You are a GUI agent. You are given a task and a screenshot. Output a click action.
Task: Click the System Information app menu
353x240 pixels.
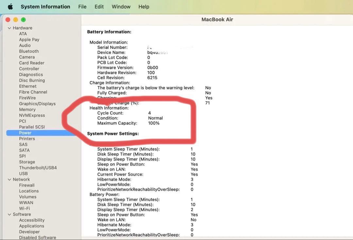[x=45, y=7]
